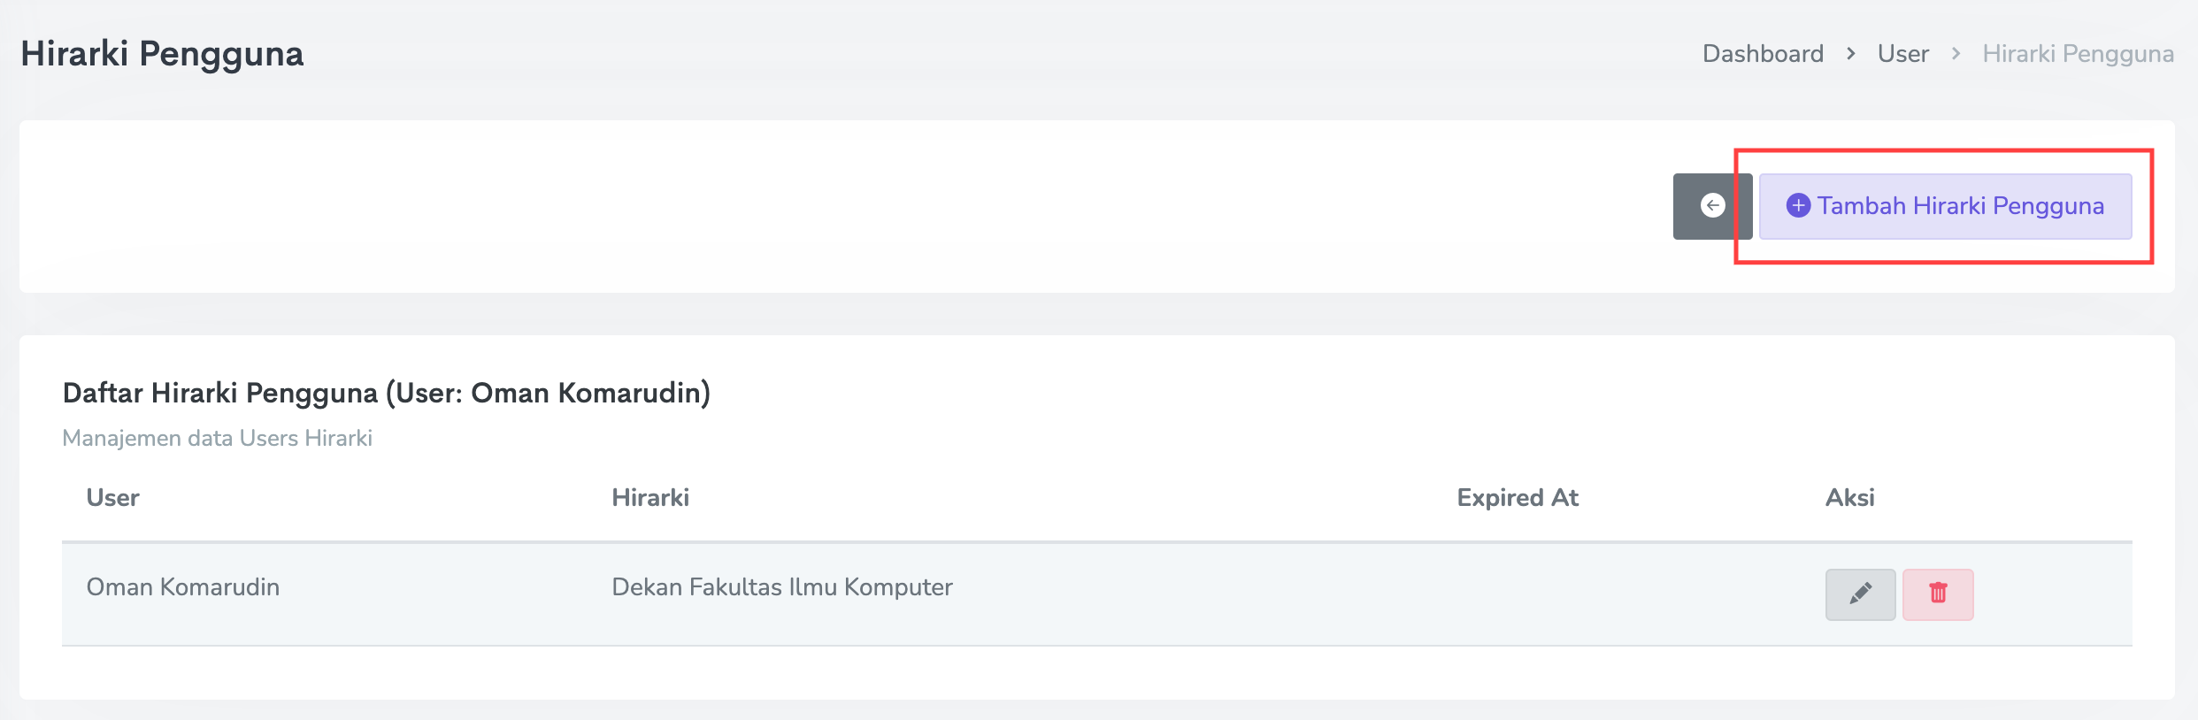The width and height of the screenshot is (2198, 720).
Task: Go to the User breadcrumb link
Action: click(1902, 54)
